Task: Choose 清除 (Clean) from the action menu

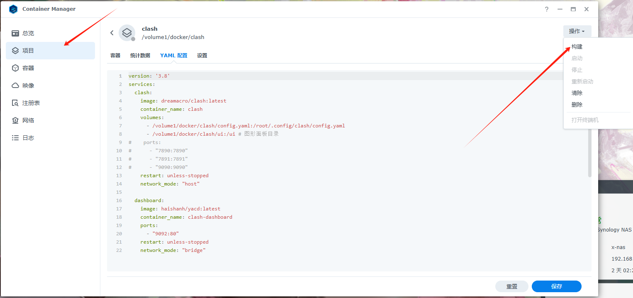Action: [x=577, y=93]
